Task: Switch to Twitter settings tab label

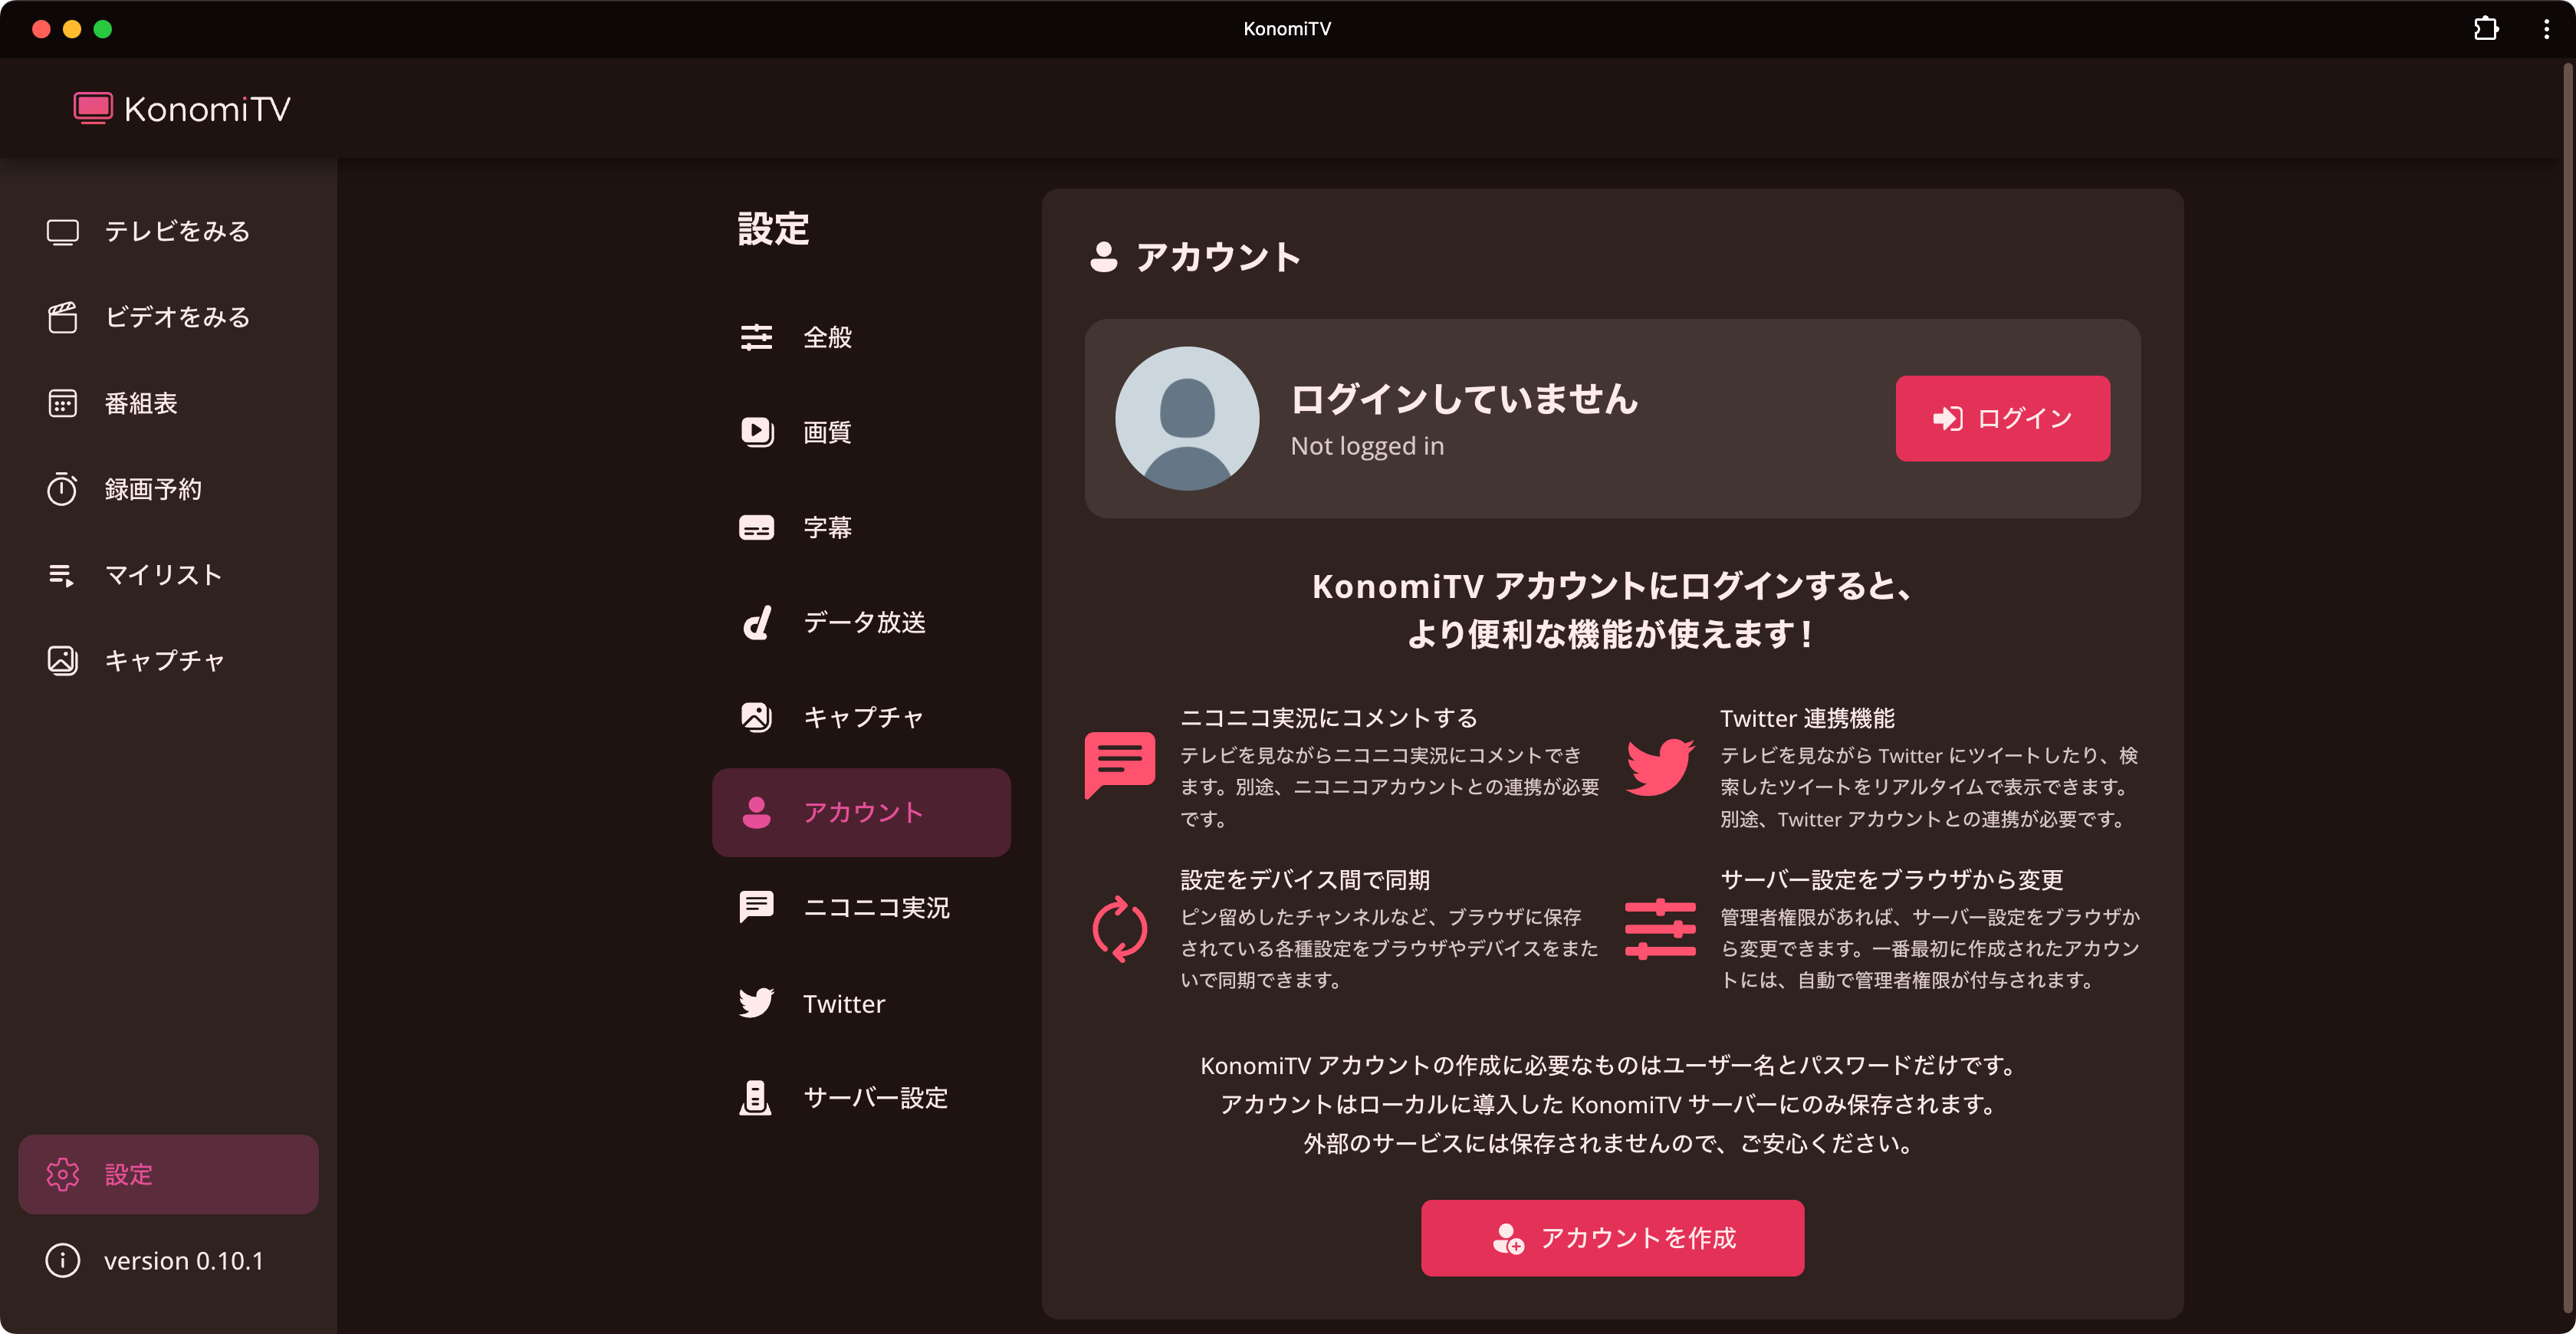Action: [844, 1003]
